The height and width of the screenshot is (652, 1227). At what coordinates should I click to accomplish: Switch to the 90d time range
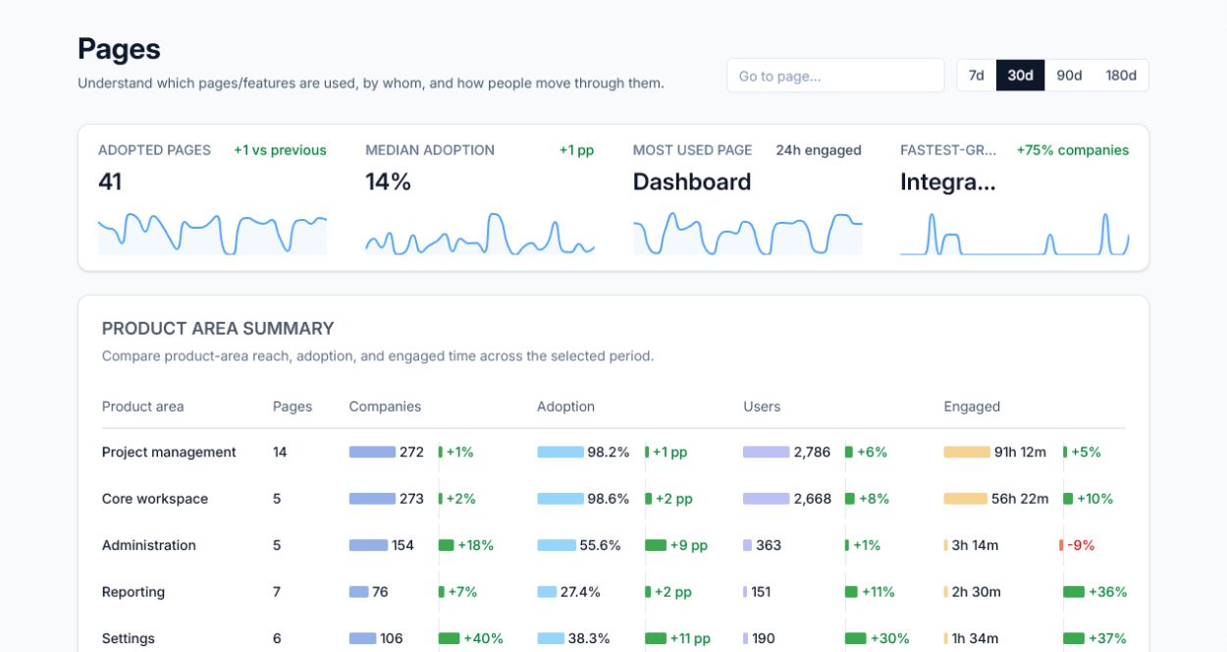1069,76
